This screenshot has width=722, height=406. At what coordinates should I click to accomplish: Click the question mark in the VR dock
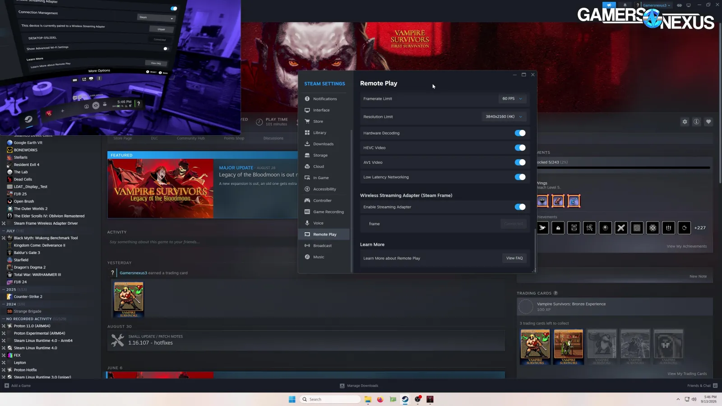click(139, 103)
